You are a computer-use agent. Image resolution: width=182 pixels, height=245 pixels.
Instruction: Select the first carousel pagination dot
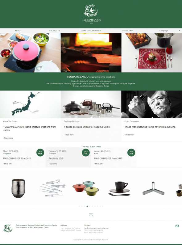pyautogui.click(x=79, y=206)
